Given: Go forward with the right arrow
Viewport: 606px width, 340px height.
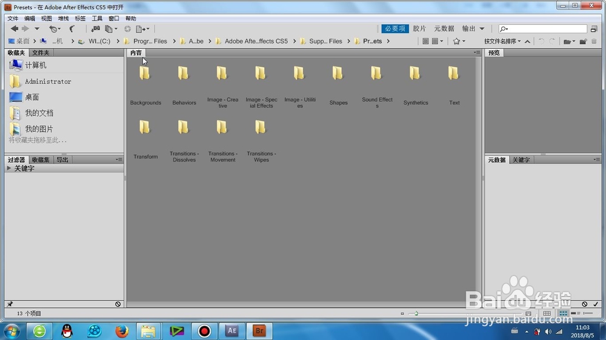Looking at the screenshot, I should click(x=25, y=28).
